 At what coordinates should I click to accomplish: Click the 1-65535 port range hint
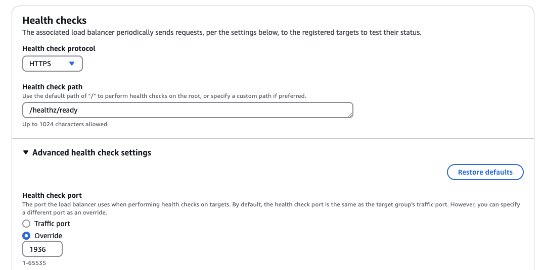point(34,263)
